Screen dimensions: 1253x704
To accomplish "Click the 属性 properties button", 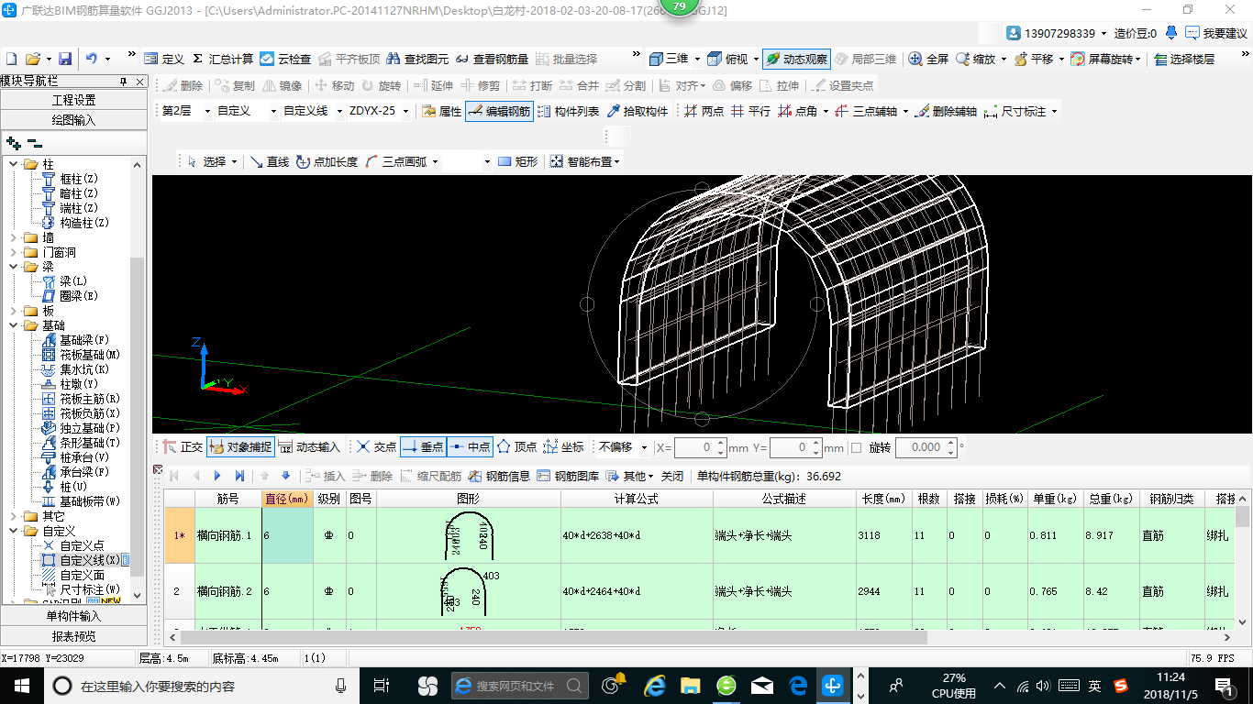I will point(441,111).
